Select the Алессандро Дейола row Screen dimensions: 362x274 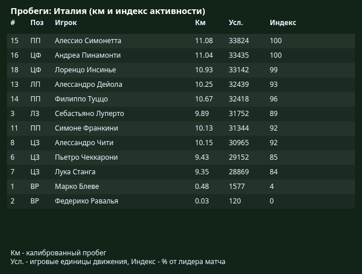[x=181, y=85]
